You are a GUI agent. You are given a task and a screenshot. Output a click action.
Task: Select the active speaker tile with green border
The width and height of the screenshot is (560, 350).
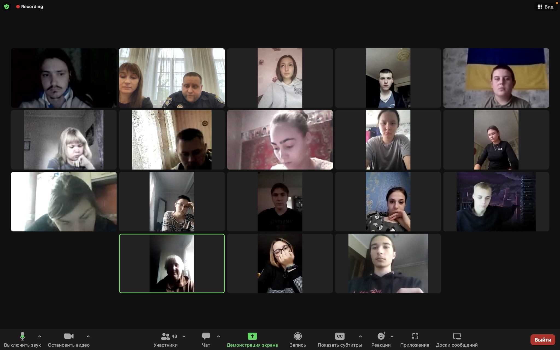coord(172,263)
